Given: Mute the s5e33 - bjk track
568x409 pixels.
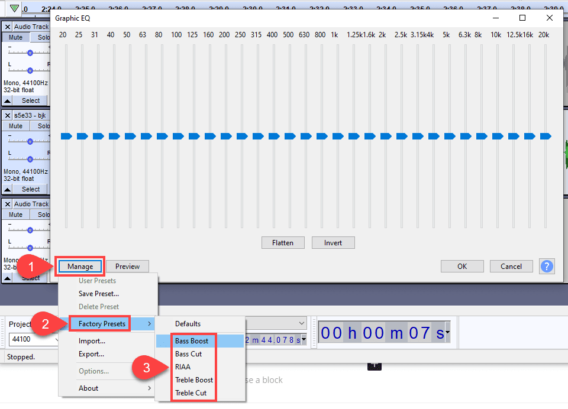Looking at the screenshot, I should [15, 126].
